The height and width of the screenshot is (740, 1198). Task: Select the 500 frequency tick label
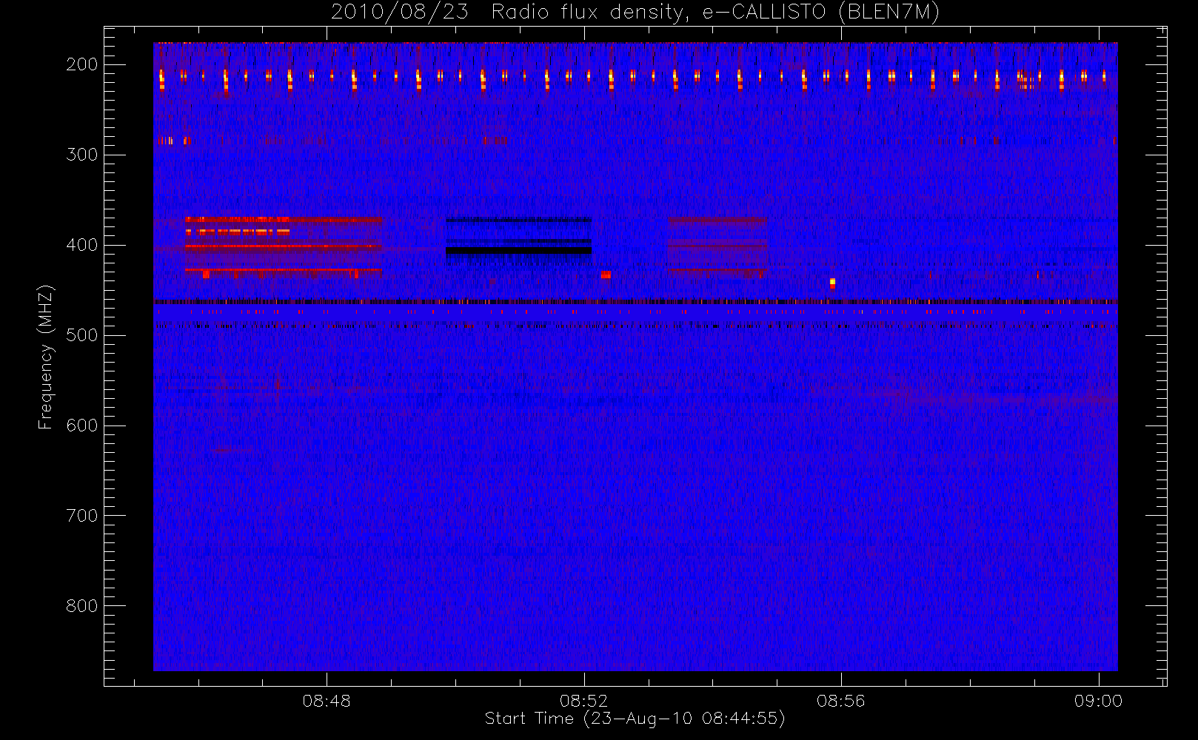(82, 335)
